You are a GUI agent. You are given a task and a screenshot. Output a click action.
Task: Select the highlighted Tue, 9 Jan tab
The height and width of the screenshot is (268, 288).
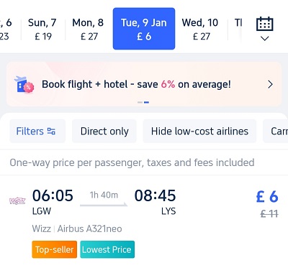[x=144, y=29]
